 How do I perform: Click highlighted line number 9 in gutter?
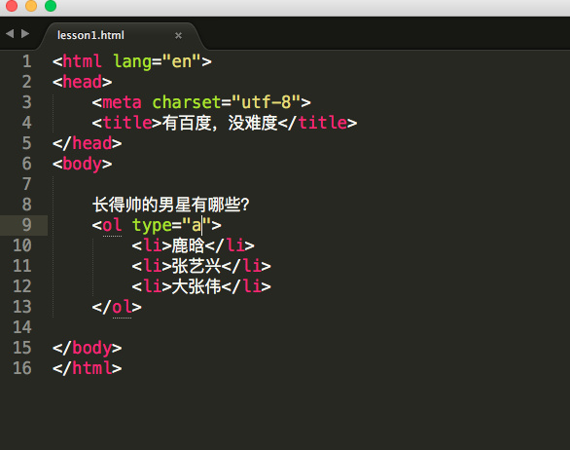26,225
